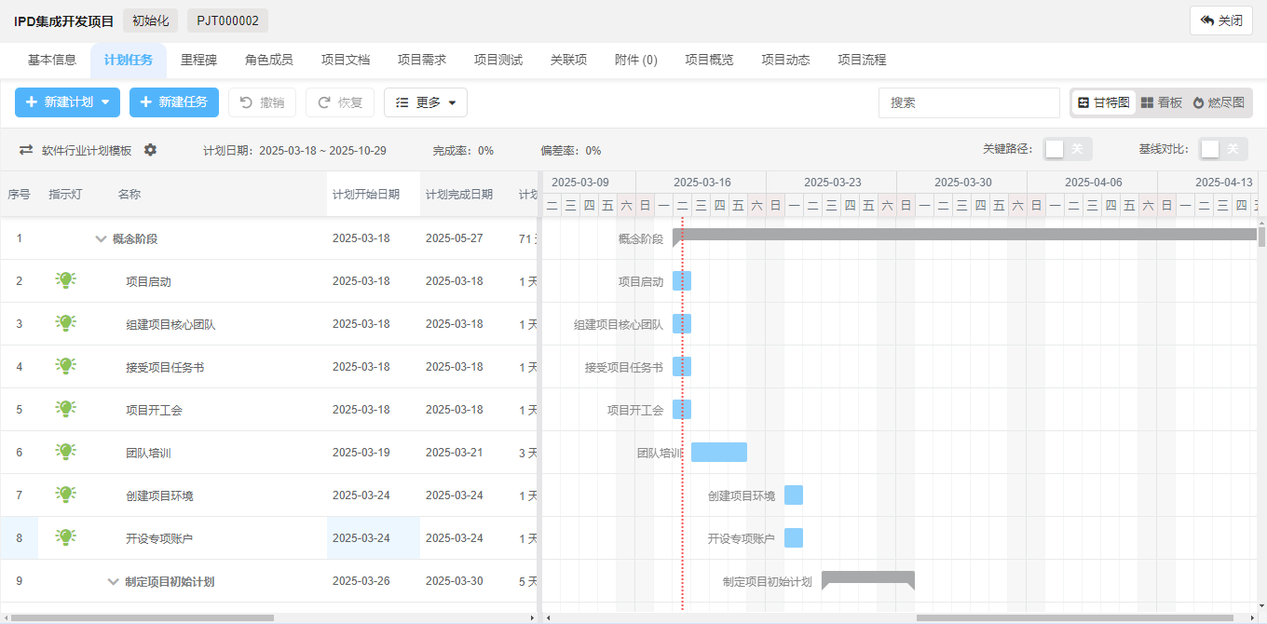This screenshot has width=1267, height=624.
Task: Click the 关闭 button
Action: 1221,20
